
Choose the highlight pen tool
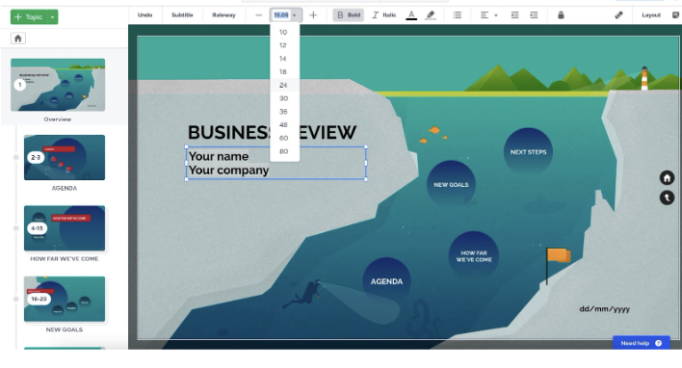(x=431, y=15)
